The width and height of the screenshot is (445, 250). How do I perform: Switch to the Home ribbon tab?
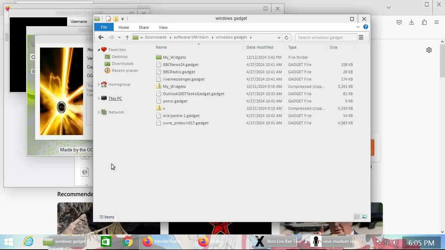(124, 27)
